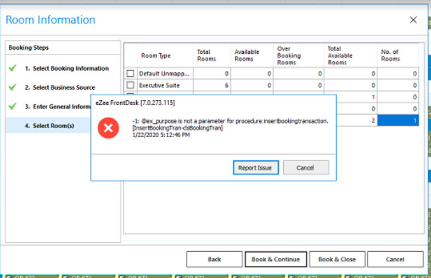The width and height of the screenshot is (431, 278).
Task: Select step 4 Select Room(s)
Action: [49, 126]
